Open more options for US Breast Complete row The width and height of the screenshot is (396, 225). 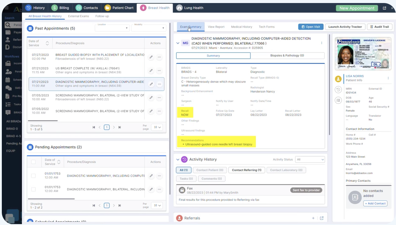click(159, 71)
